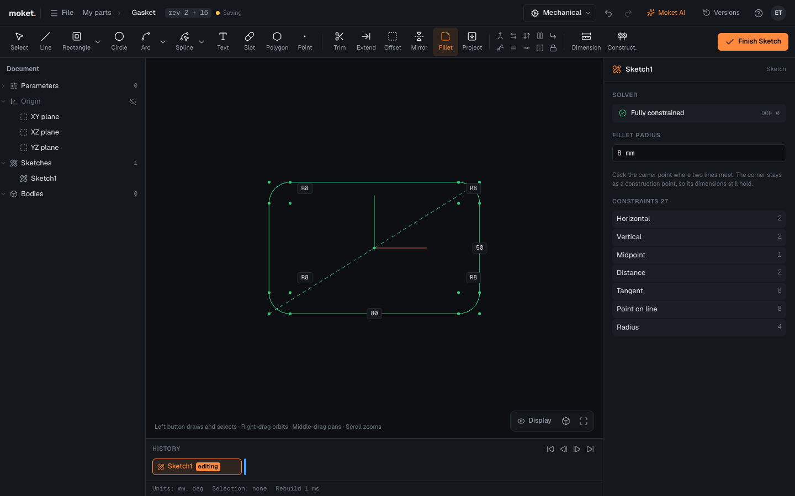Click Finish Sketch button
795x496 pixels.
pyautogui.click(x=753, y=41)
